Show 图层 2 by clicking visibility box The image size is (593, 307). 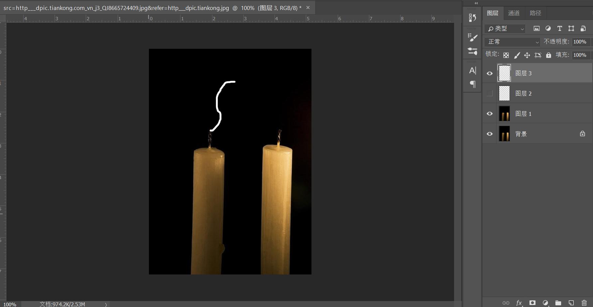coord(490,94)
